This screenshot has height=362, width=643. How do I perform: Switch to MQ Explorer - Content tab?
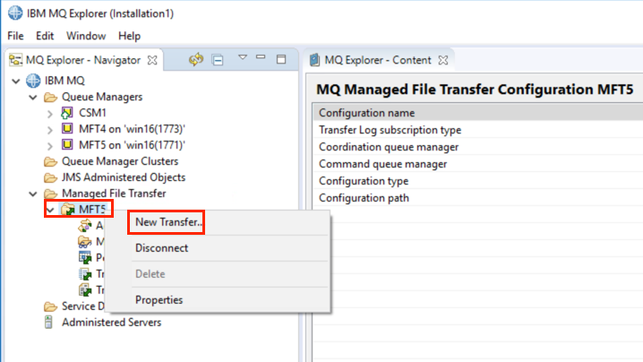[x=378, y=60]
